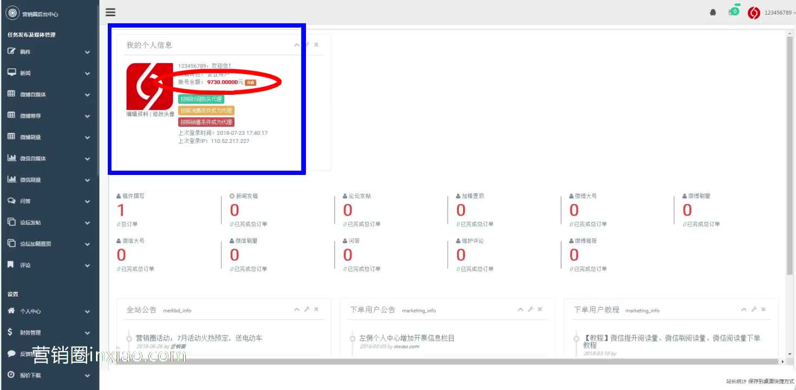This screenshot has height=390, width=796.
Task: Click the 保存到桌面快捷方式 footer link
Action: [x=771, y=382]
